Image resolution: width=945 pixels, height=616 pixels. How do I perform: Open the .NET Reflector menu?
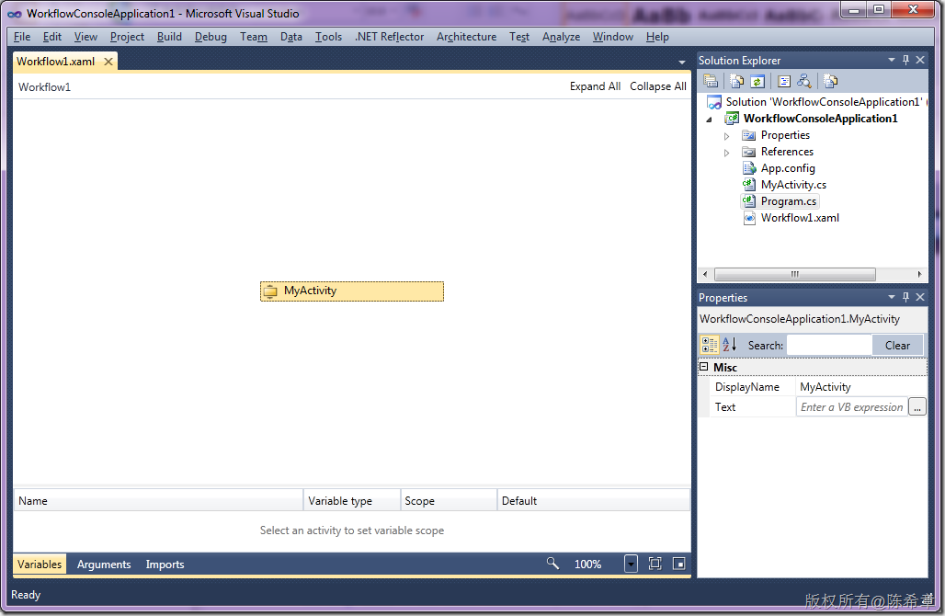[x=390, y=37]
